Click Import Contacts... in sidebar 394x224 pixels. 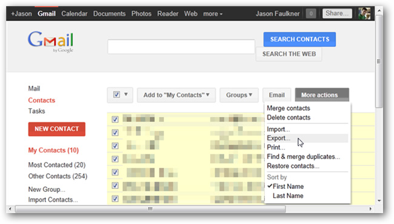tap(53, 200)
